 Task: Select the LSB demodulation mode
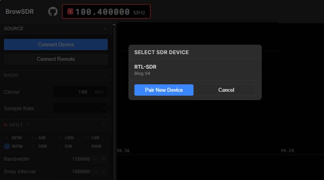(93, 138)
